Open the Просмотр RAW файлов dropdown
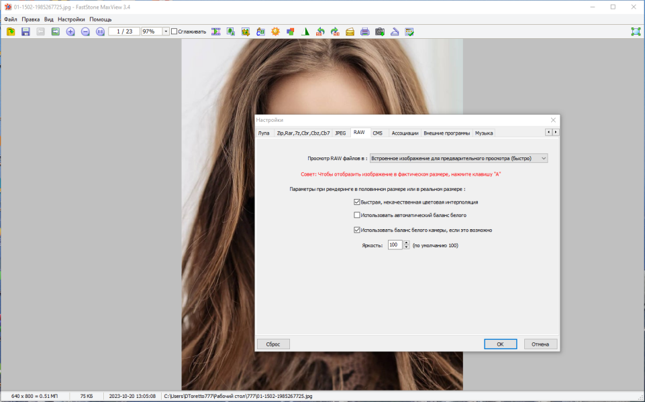 (x=458, y=158)
